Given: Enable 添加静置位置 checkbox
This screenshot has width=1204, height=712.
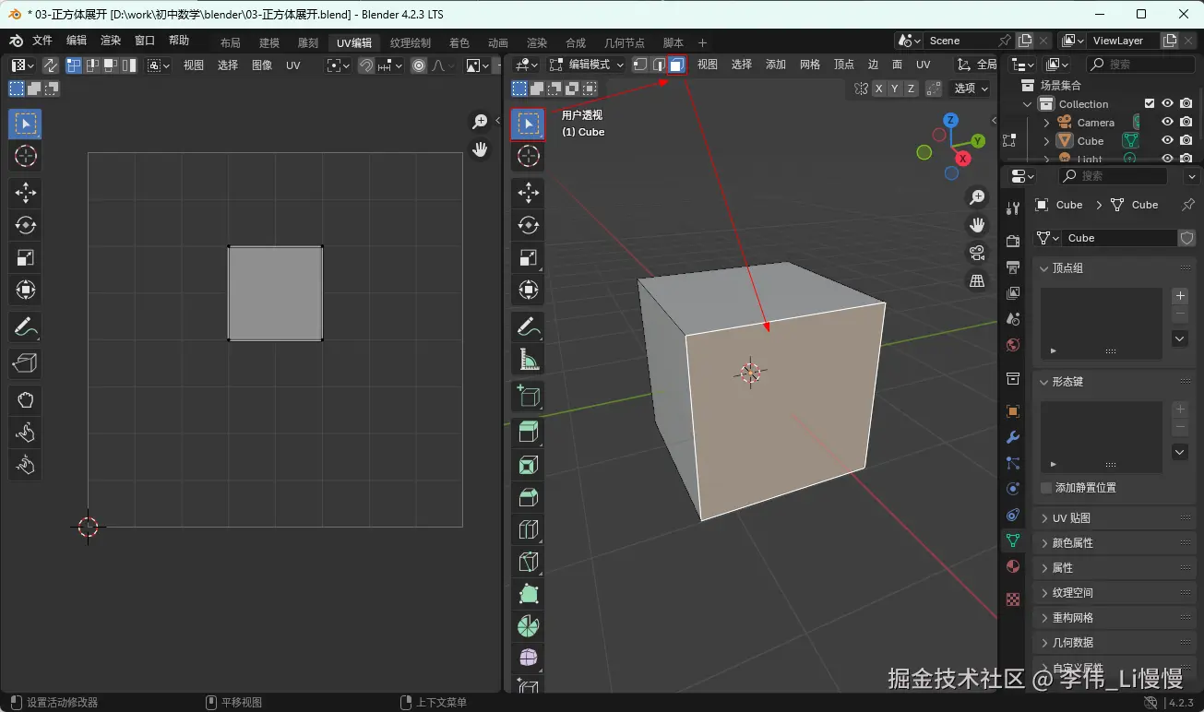Looking at the screenshot, I should click(1046, 488).
